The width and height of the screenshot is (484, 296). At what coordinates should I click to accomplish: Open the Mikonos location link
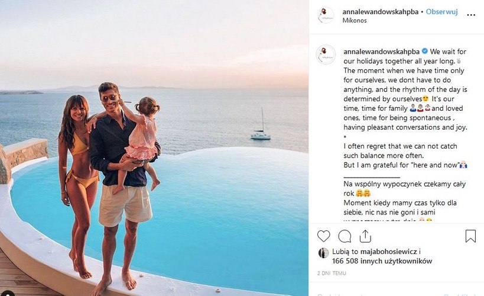pyautogui.click(x=355, y=21)
